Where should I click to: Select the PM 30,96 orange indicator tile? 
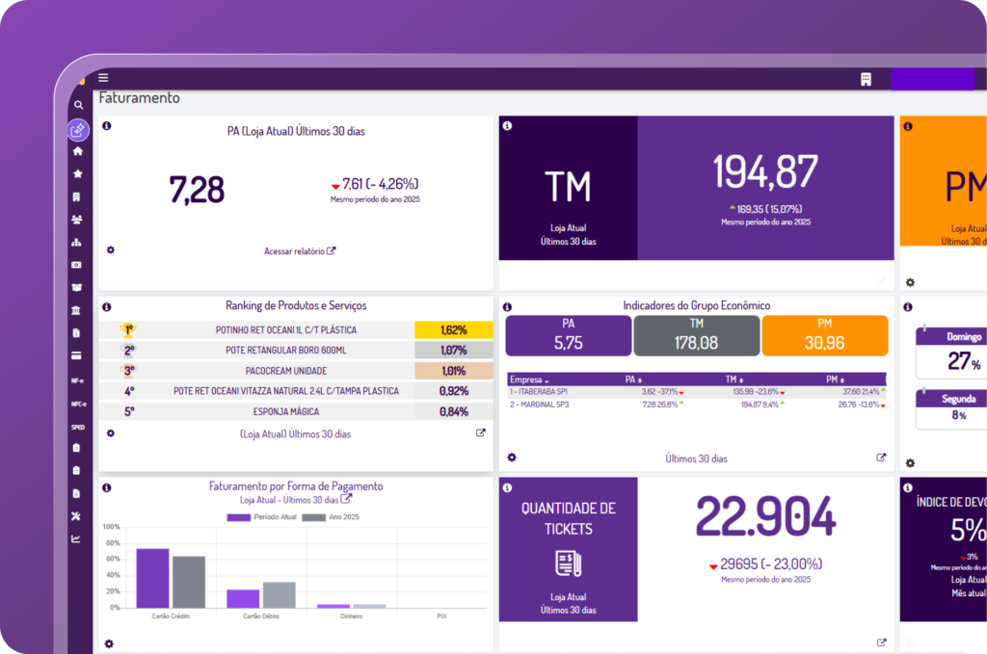click(x=824, y=335)
